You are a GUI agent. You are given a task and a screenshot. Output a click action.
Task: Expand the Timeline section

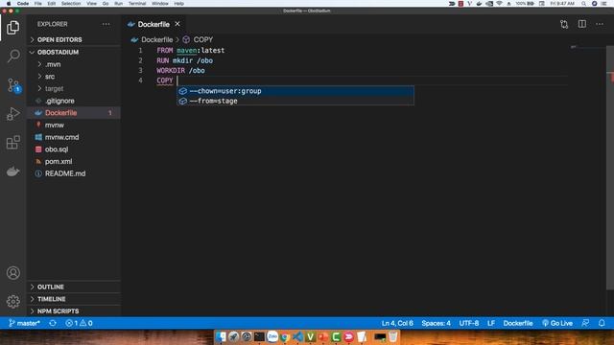tap(74, 299)
